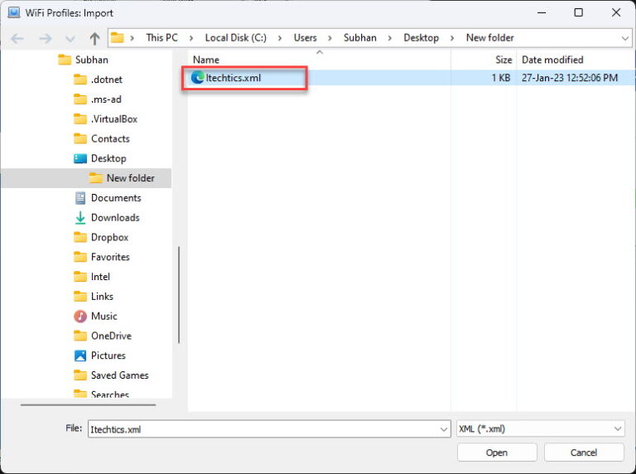This screenshot has width=636, height=474.
Task: Click the Desktop monitor icon in tree
Action: [x=80, y=158]
